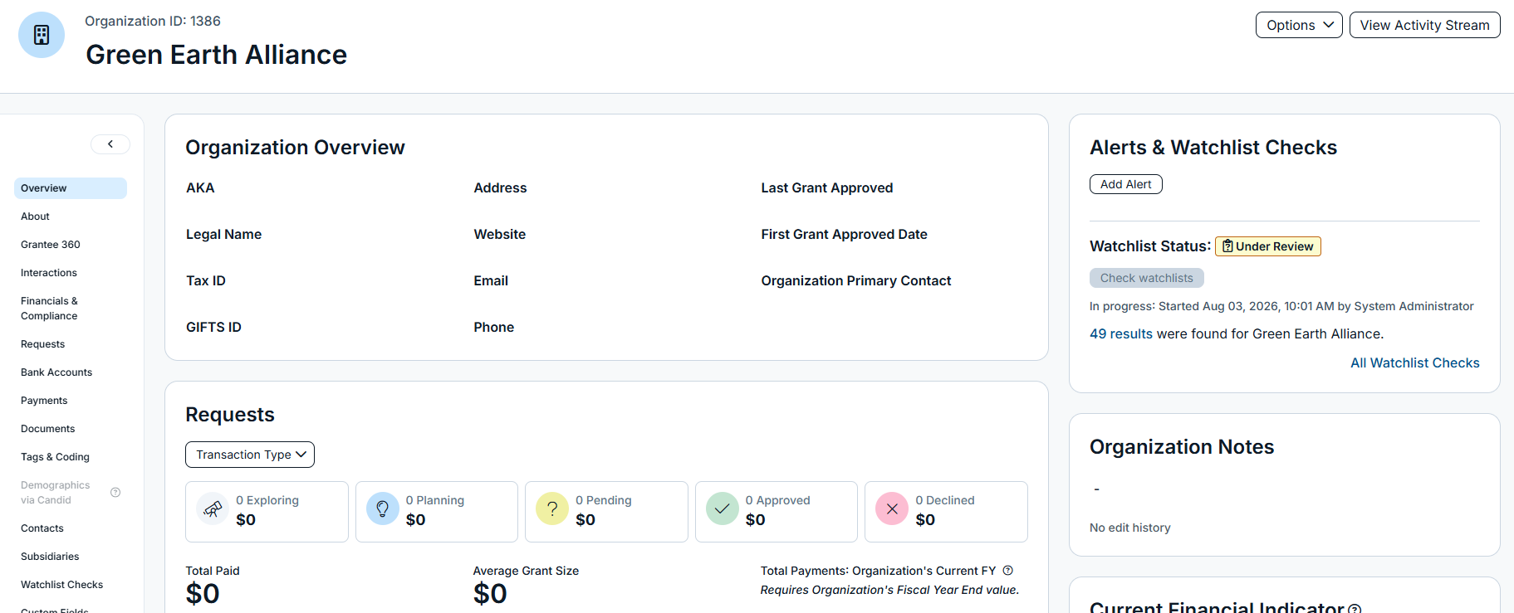Screen dimensions: 1514x613
Task: Click the Declined X icon
Action: pos(892,508)
